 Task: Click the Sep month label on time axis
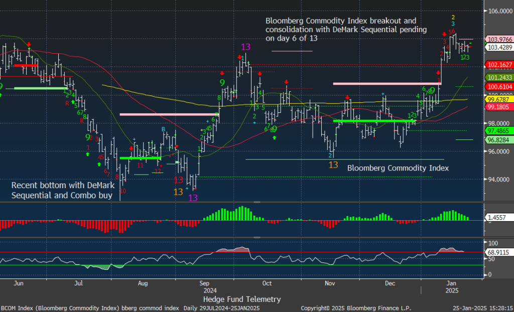coord(205,283)
